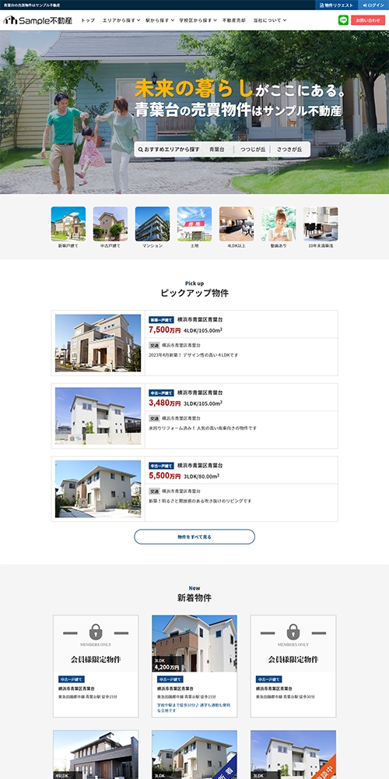
Task: Click the 物件リクエスト button
Action: click(x=336, y=5)
